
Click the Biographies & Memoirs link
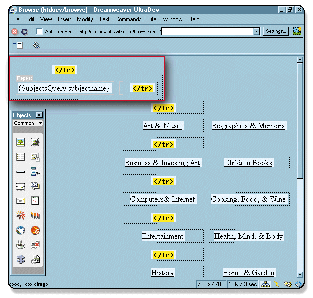tap(248, 126)
